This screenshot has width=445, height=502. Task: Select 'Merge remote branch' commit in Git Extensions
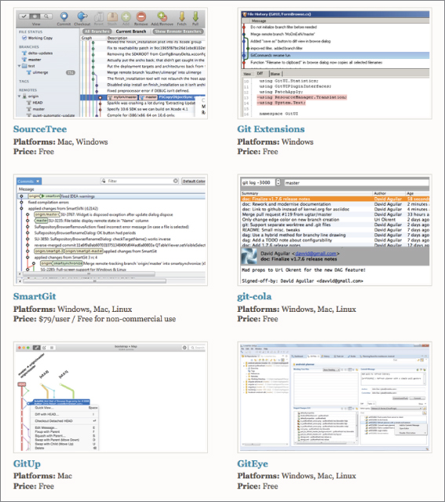283,34
